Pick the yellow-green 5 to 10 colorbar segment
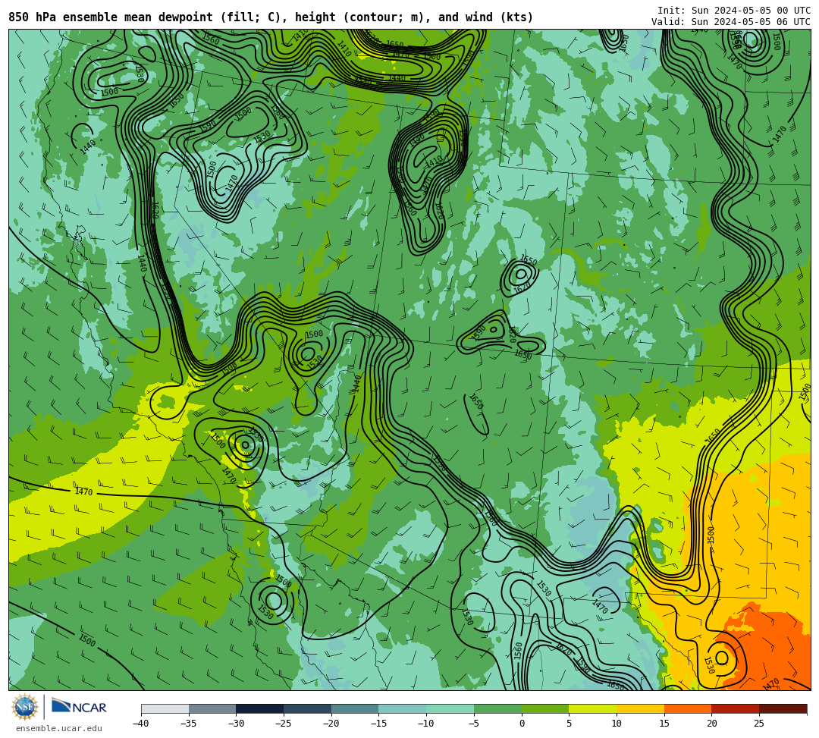Image resolution: width=819 pixels, height=738 pixels. click(593, 708)
